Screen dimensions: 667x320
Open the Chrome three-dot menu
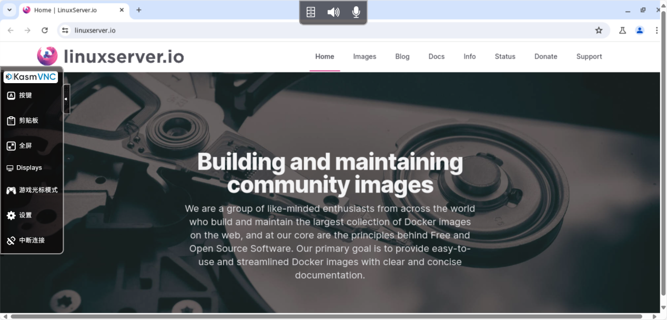point(657,31)
